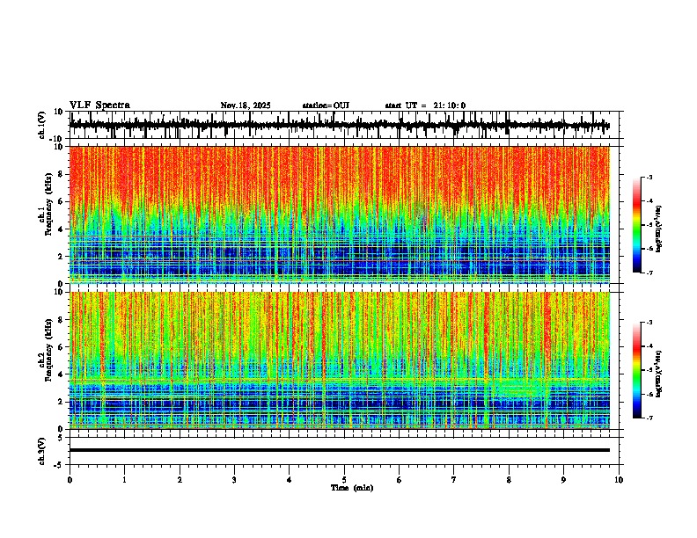Screen dimensions: 697x538
Task: Click the "ch.1(V)" waveform axis label
Action: click(x=42, y=125)
